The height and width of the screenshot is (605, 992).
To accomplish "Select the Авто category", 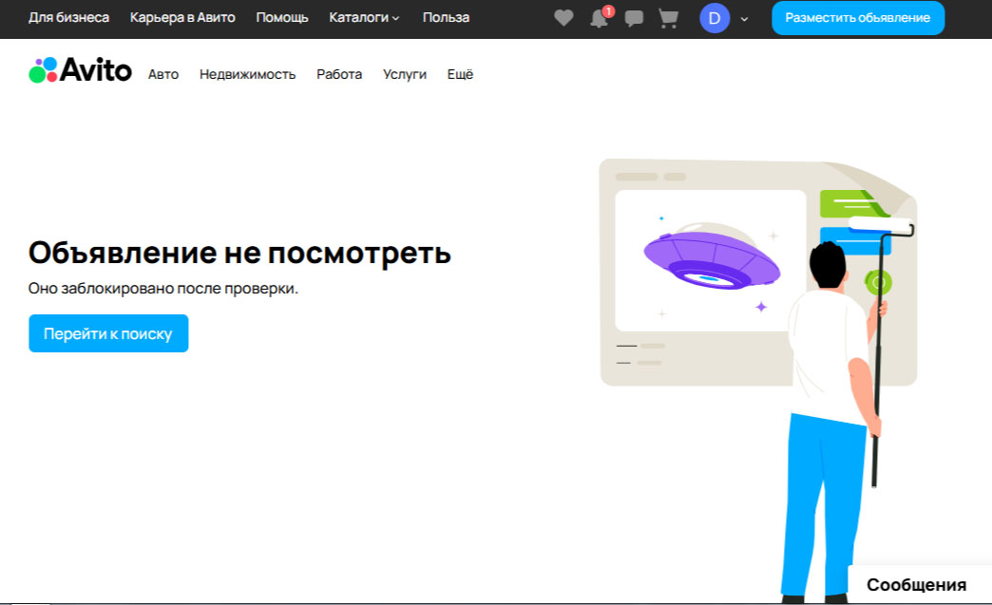I will click(163, 74).
